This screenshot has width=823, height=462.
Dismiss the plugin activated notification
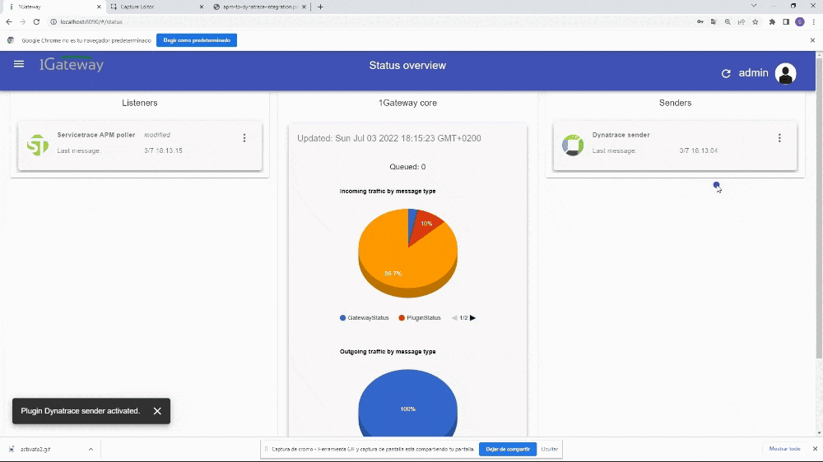[x=157, y=411]
